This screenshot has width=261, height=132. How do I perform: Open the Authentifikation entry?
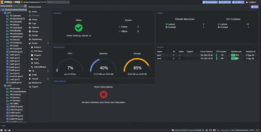[x=40, y=67]
